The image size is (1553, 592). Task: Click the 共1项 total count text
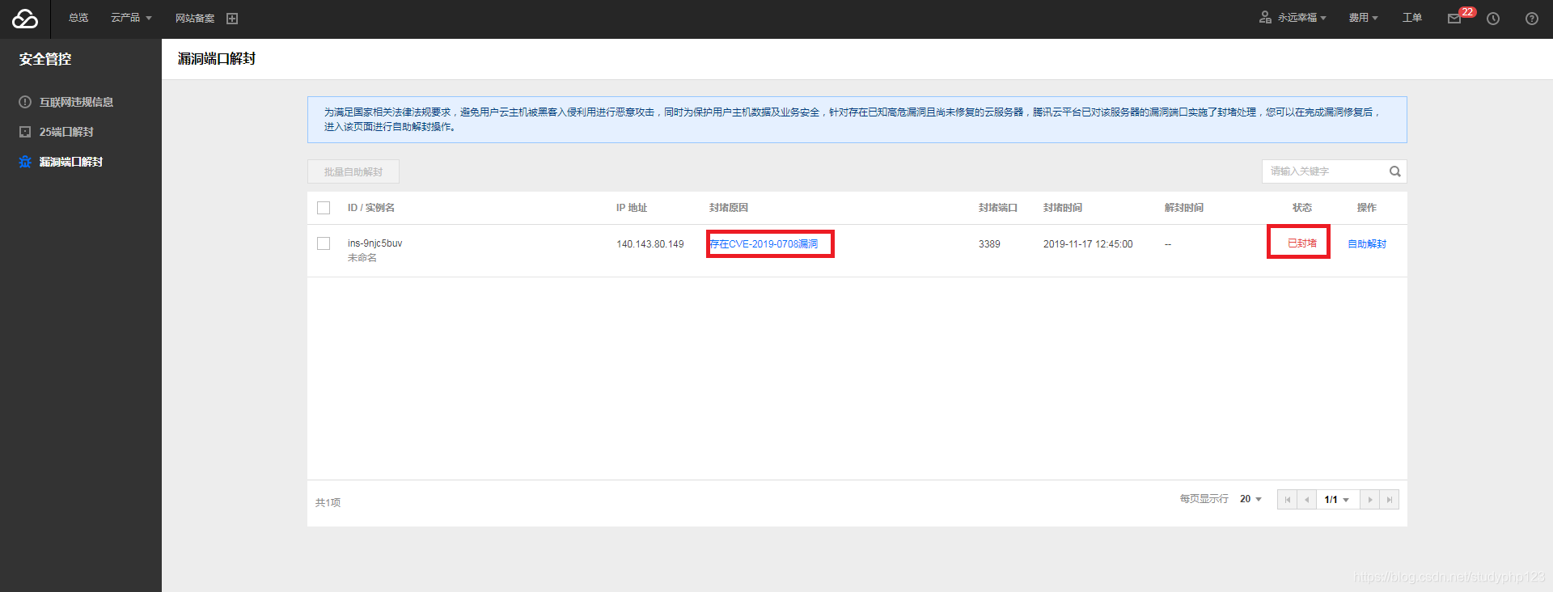tap(328, 502)
